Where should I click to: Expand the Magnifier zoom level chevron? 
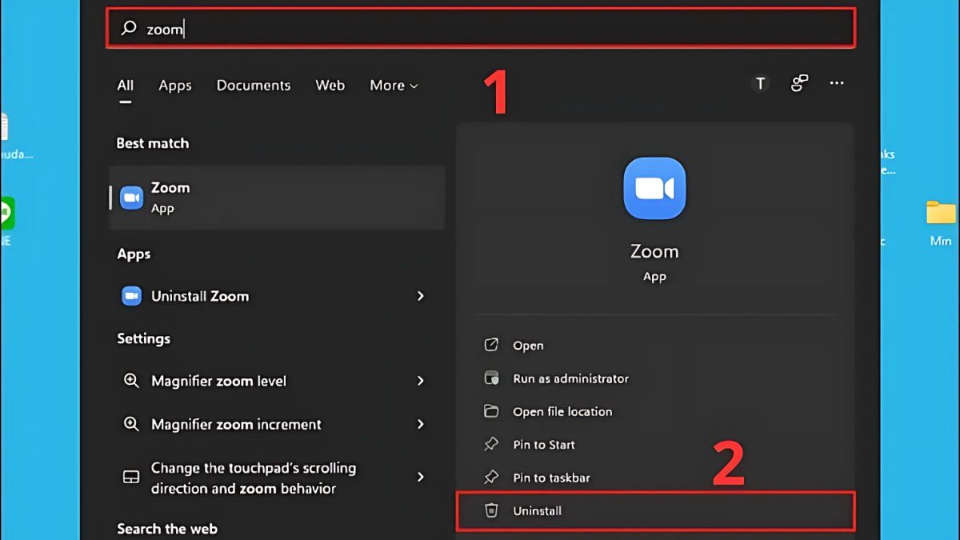tap(421, 381)
